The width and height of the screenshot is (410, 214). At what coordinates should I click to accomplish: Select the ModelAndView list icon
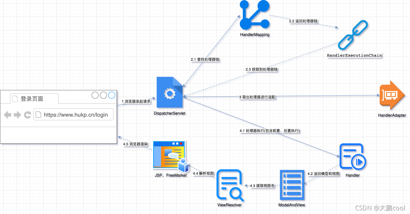[x=292, y=185]
